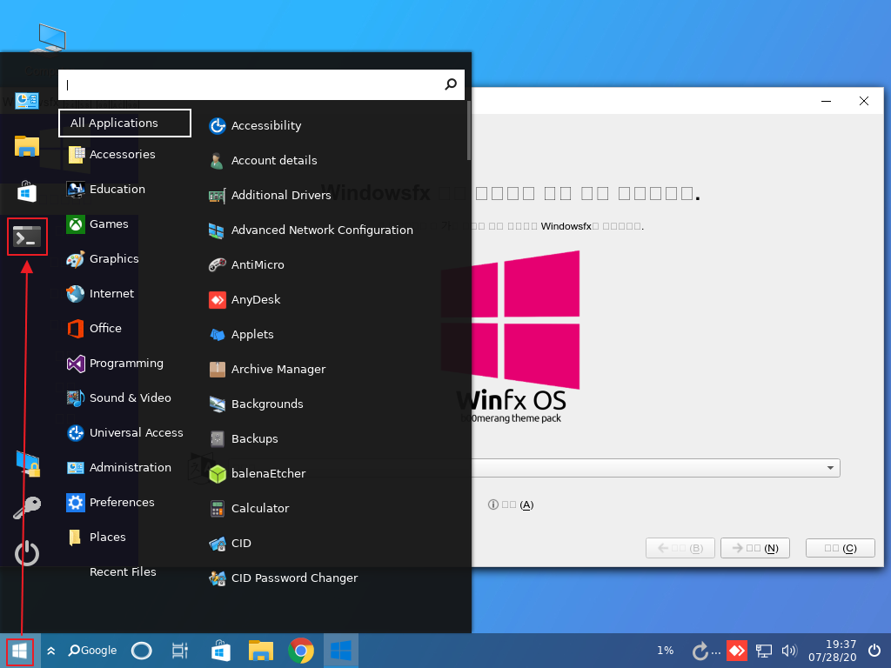
Task: Select the Universal Access category
Action: pos(125,433)
